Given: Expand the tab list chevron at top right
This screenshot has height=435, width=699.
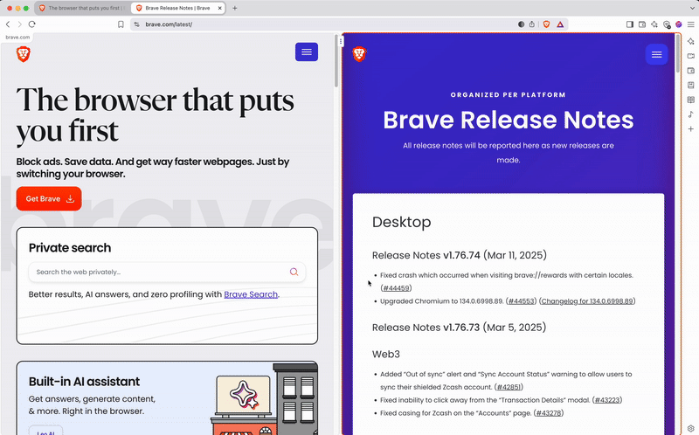Looking at the screenshot, I should 691,8.
